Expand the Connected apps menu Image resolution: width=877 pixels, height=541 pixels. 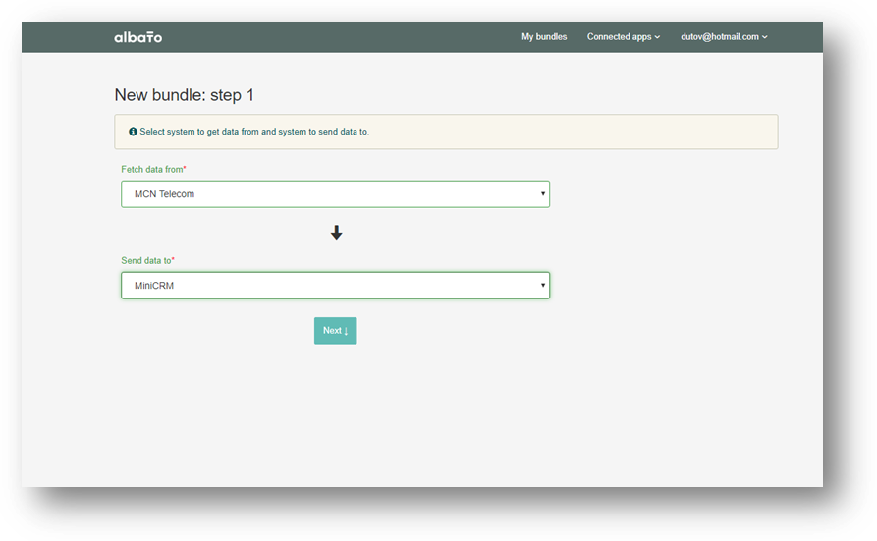click(x=624, y=37)
